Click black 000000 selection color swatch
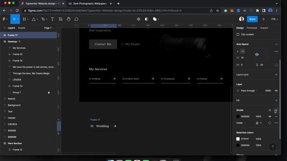Image resolution: width=287 pixels, height=161 pixels. pos(238,145)
